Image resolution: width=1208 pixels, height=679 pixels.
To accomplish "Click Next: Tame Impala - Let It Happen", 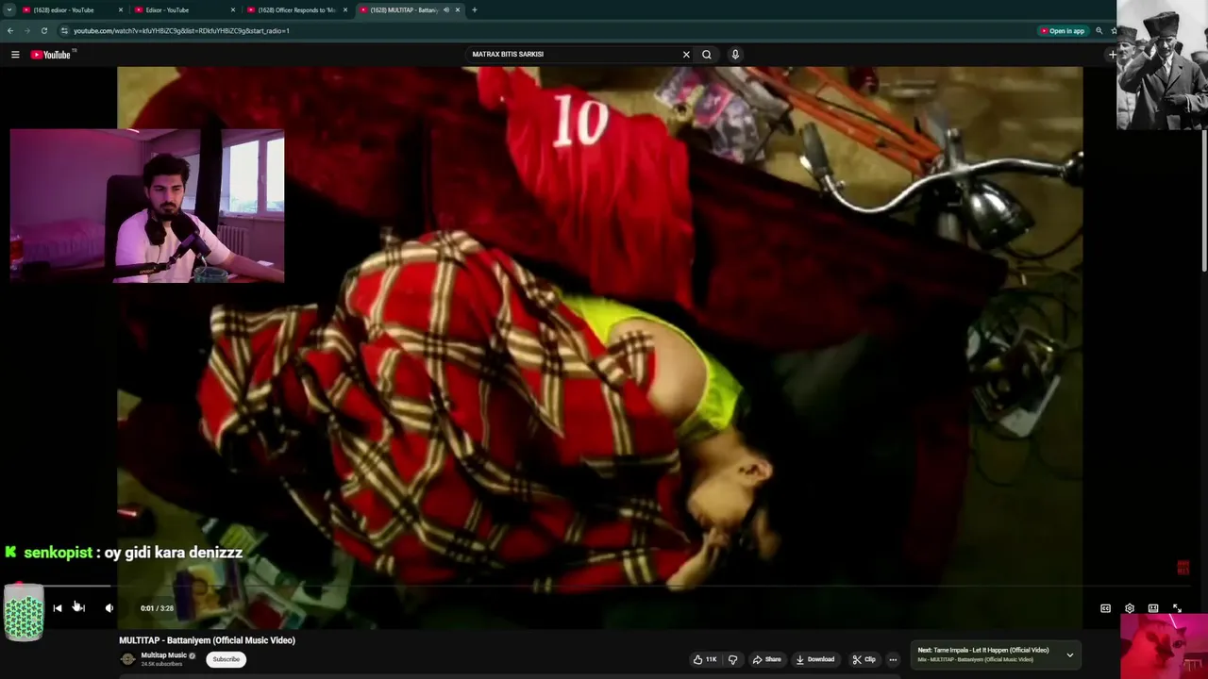I will (983, 650).
